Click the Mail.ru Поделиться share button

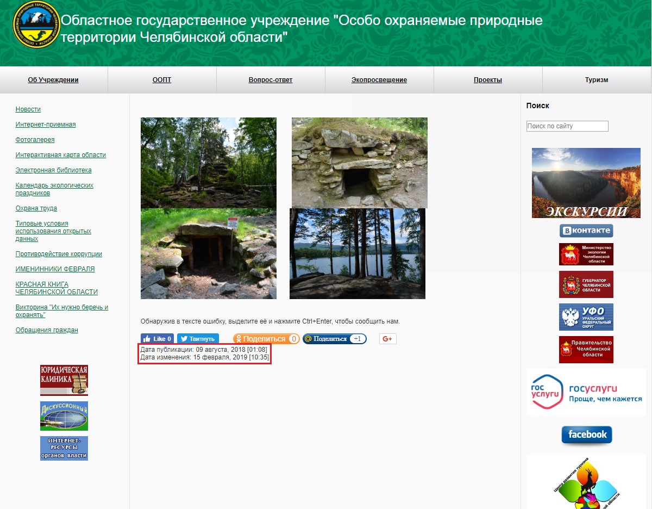(x=334, y=339)
